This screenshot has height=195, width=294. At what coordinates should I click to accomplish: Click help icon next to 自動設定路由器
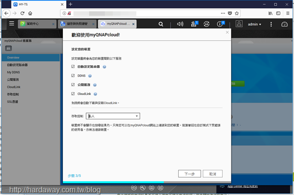(x=104, y=67)
